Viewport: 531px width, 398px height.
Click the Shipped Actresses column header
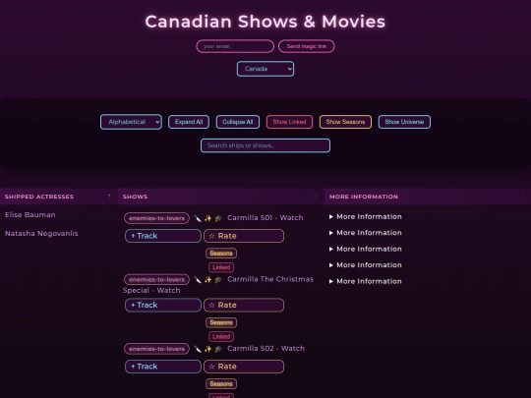click(x=59, y=197)
